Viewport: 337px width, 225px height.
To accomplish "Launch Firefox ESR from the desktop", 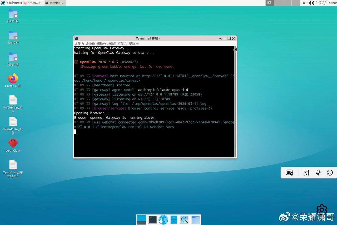I will tap(13, 79).
